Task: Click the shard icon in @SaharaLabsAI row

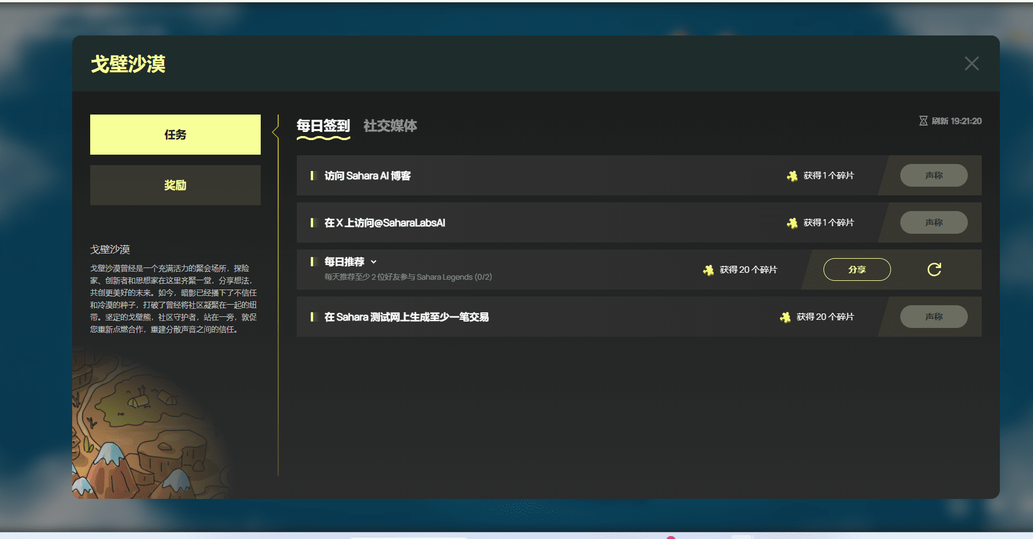Action: [x=792, y=223]
